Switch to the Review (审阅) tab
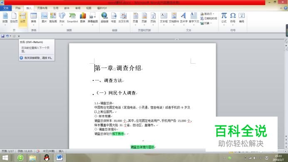This screenshot has width=288, height=162. coord(78,8)
